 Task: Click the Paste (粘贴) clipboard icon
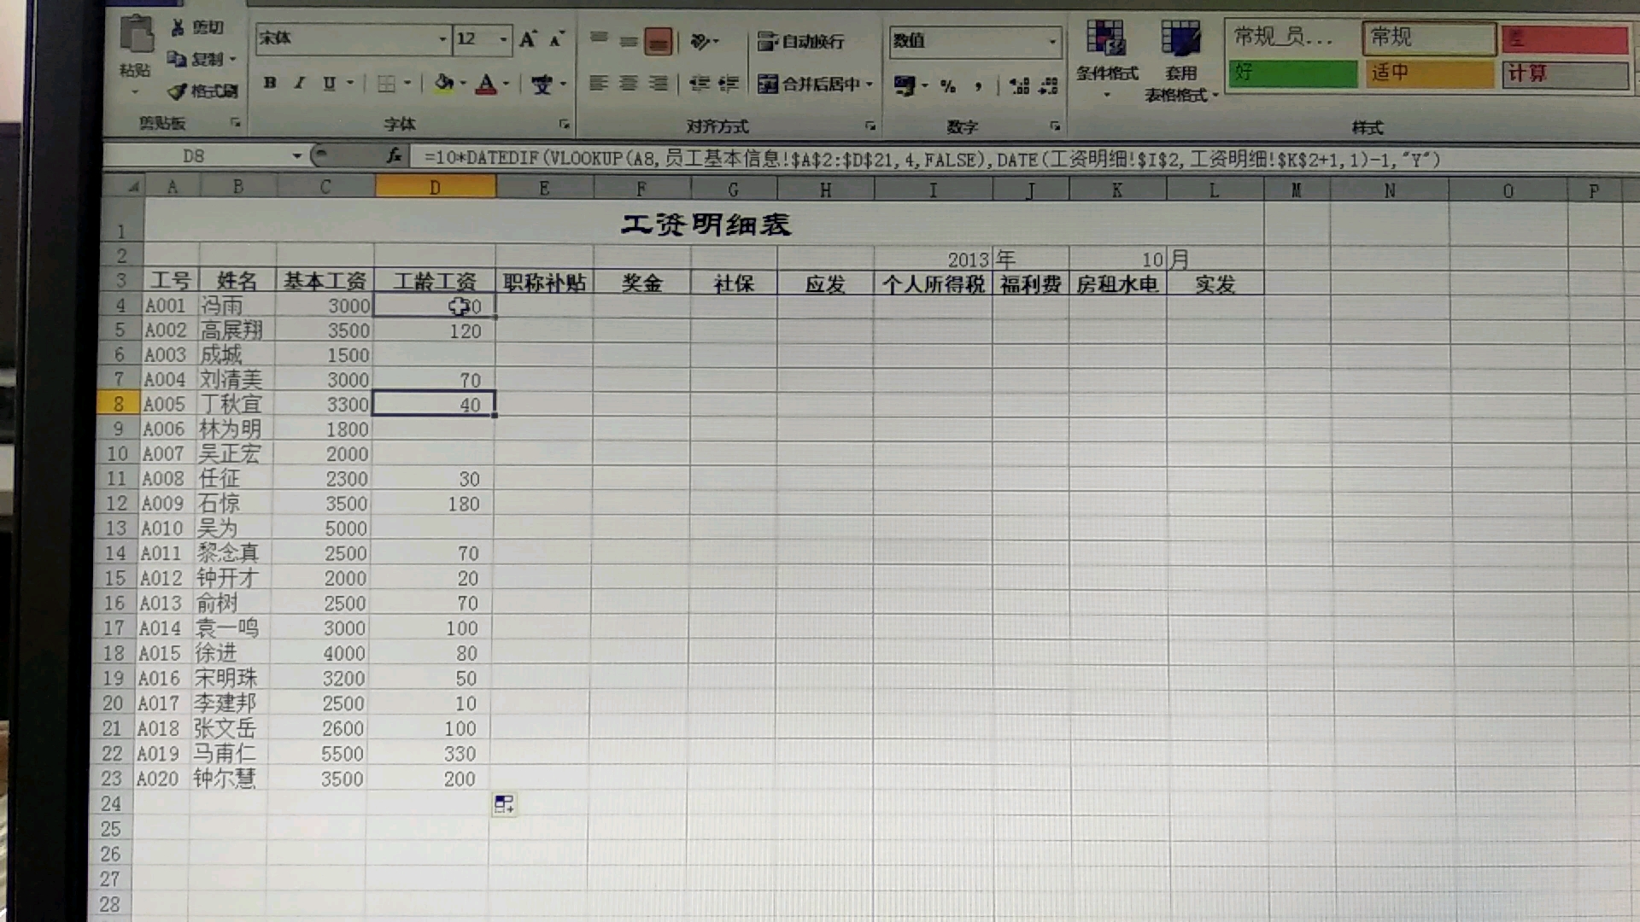[x=137, y=36]
